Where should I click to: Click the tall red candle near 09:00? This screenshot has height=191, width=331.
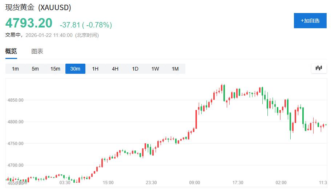coord(196,119)
